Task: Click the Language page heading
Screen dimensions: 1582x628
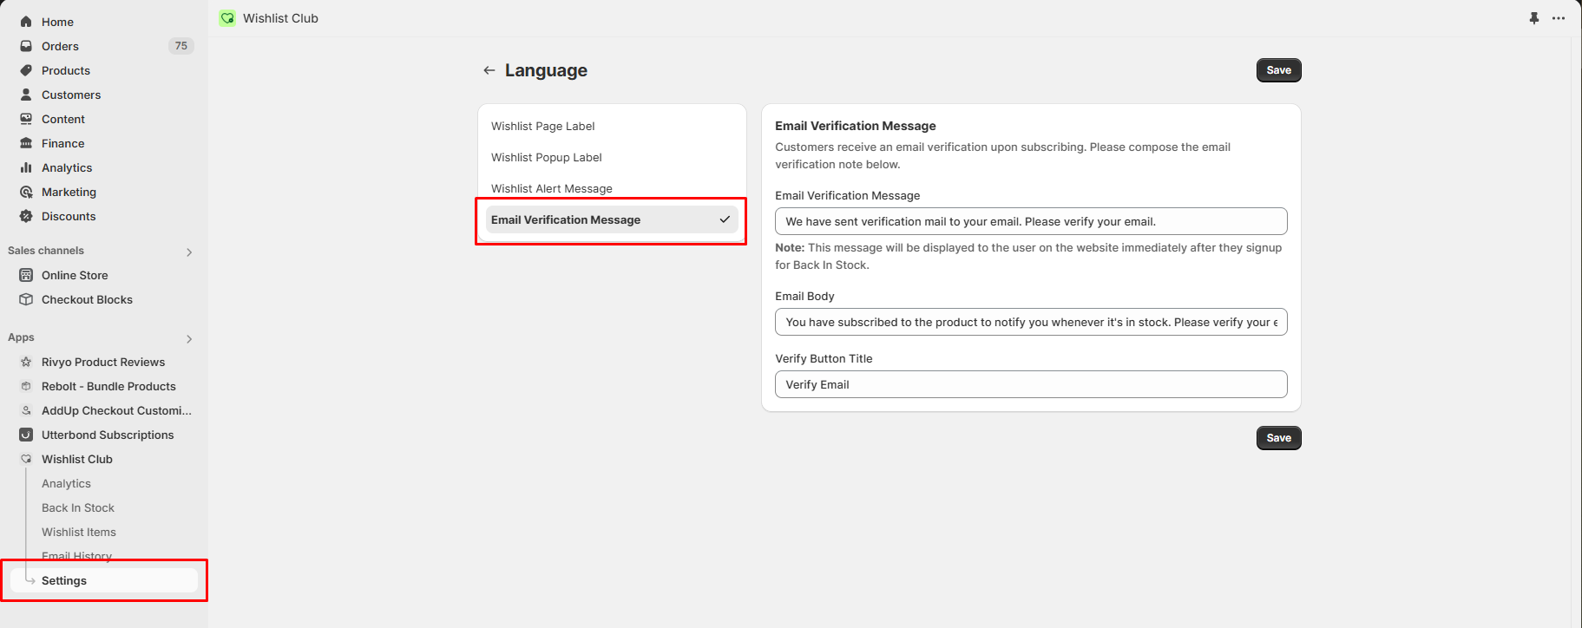Action: pyautogui.click(x=546, y=70)
